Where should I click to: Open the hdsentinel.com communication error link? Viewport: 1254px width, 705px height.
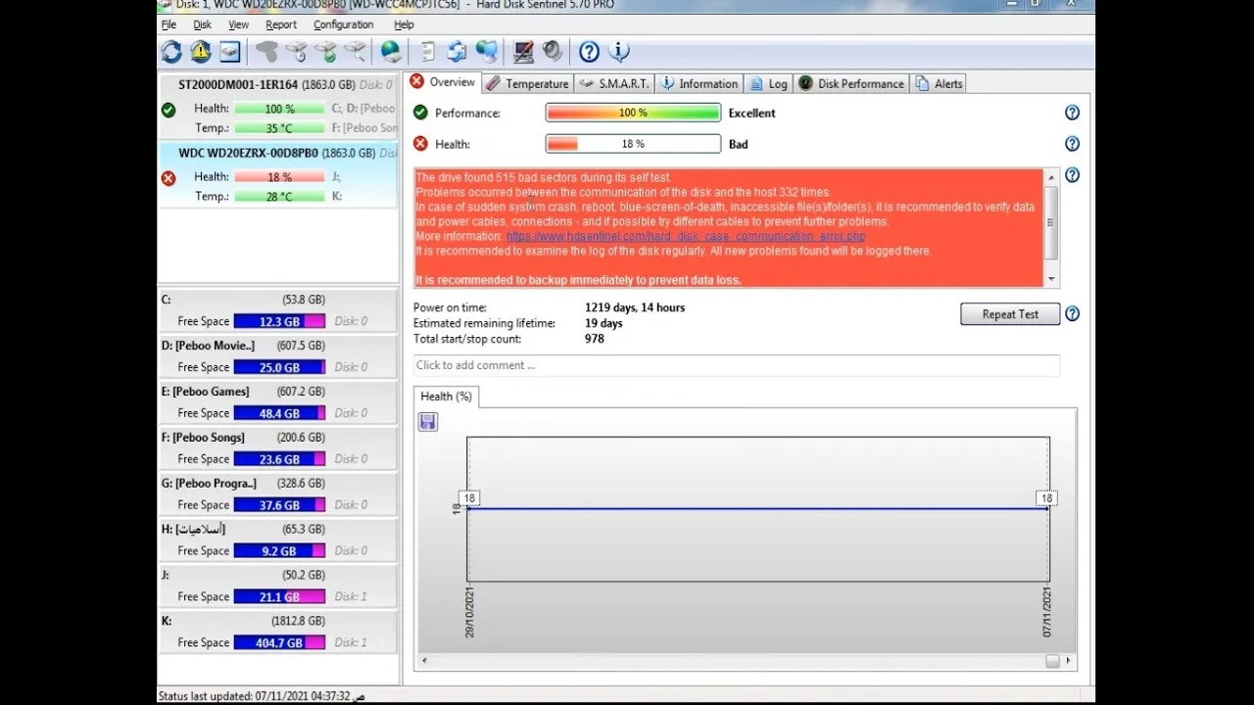pos(686,236)
